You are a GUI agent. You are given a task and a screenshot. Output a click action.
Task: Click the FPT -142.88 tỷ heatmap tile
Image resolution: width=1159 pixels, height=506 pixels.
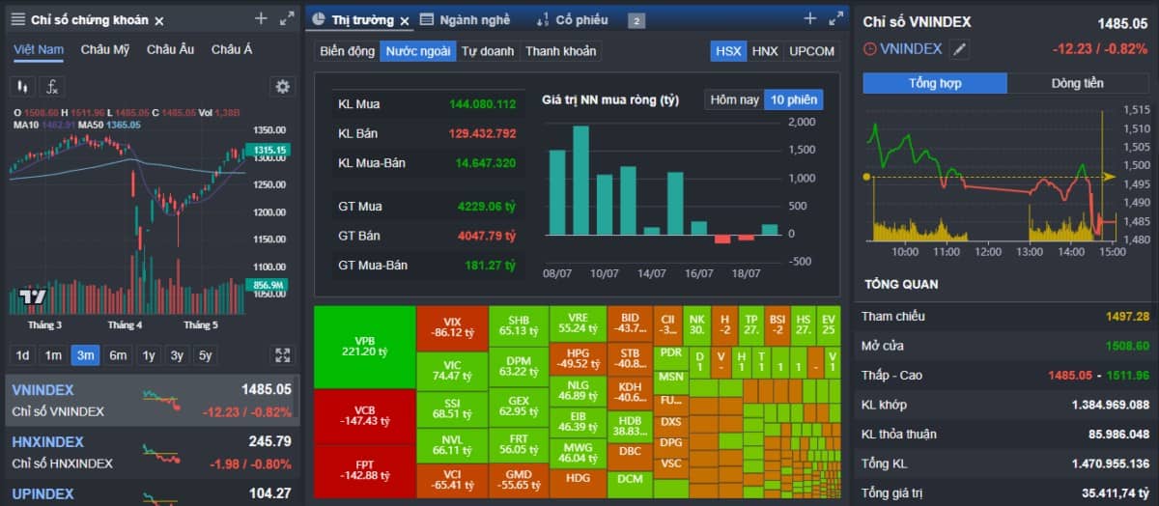(365, 471)
